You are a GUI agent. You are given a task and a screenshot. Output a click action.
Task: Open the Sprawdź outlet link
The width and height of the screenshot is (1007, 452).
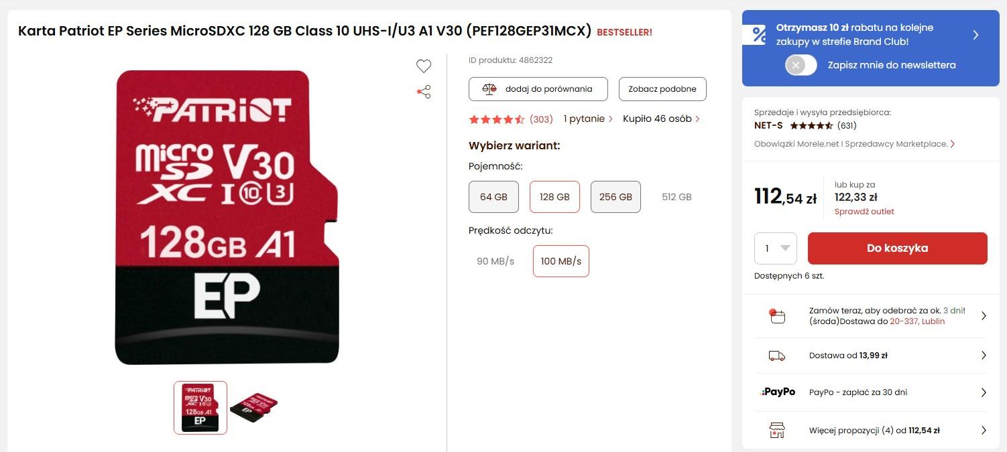[x=864, y=212]
